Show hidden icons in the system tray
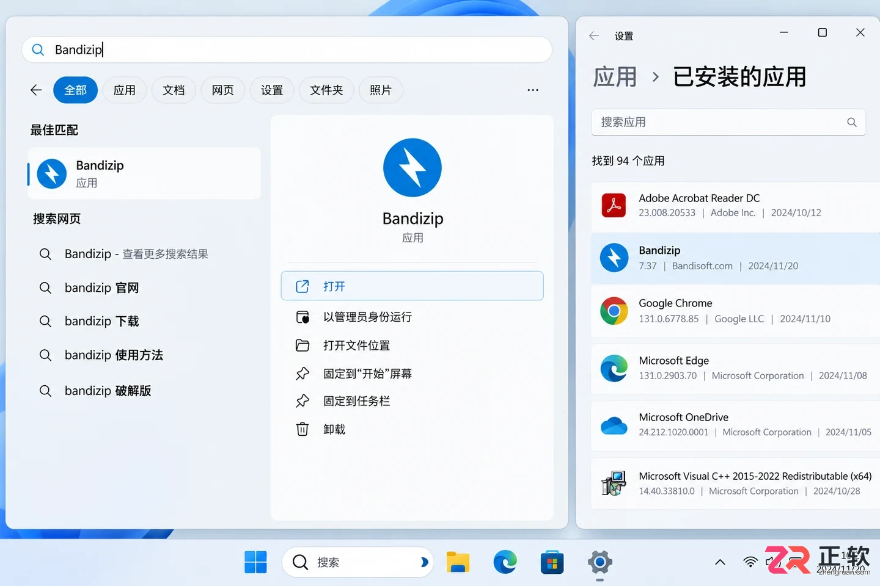Viewport: 880px width, 586px height. (720, 562)
